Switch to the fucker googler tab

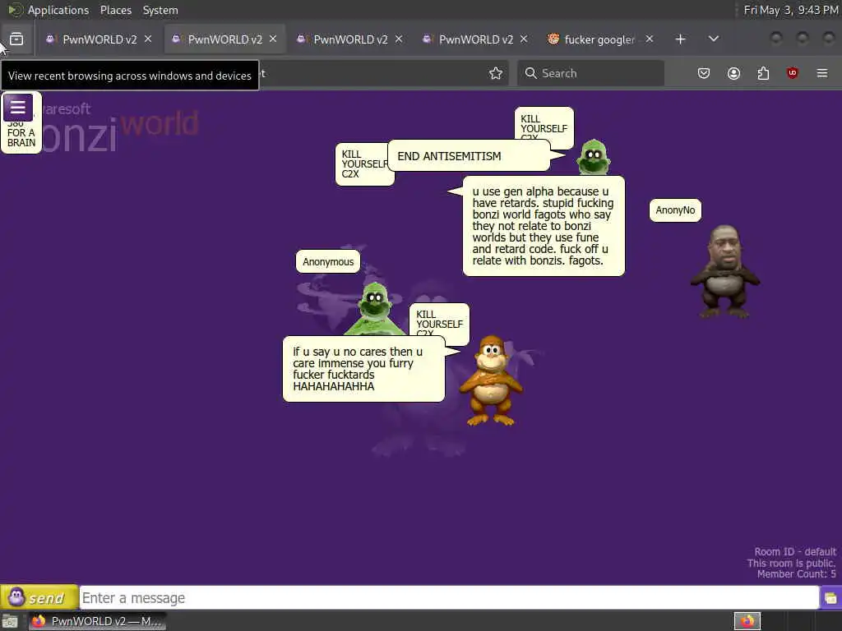pyautogui.click(x=599, y=39)
